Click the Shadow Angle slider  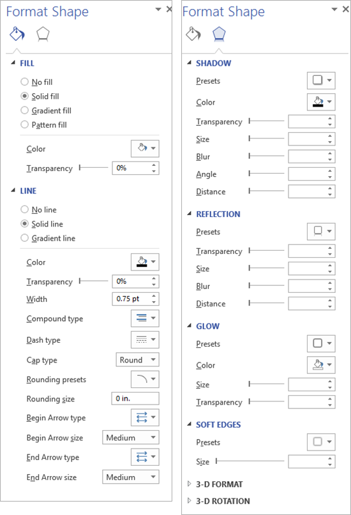coord(266,174)
